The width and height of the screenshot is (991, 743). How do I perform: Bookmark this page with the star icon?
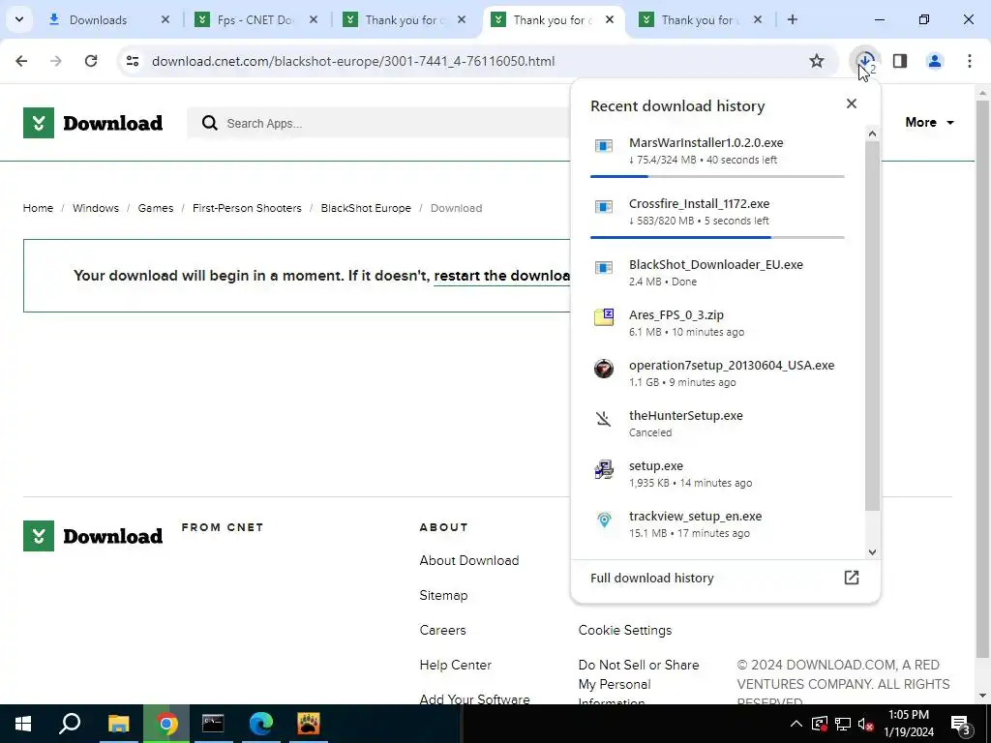pos(817,61)
